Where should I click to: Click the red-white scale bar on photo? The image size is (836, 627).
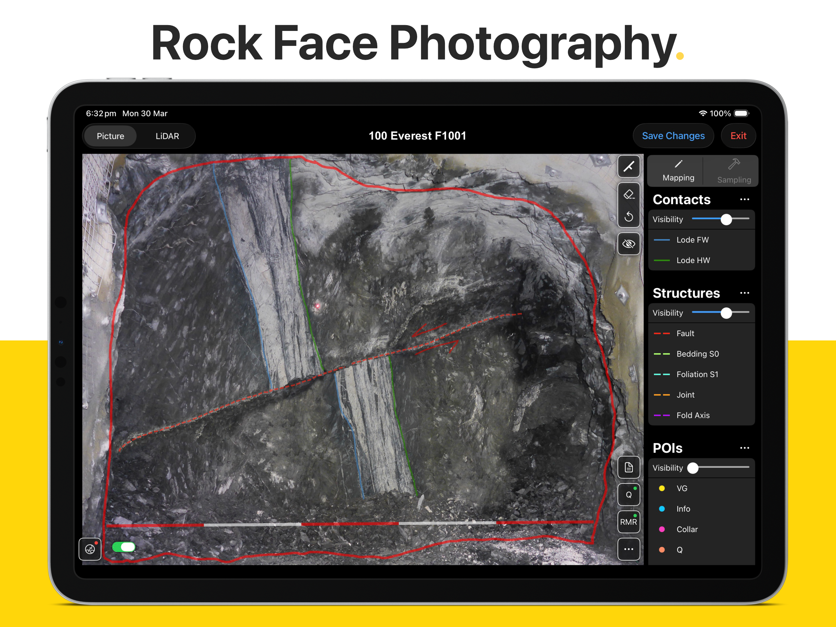349,524
